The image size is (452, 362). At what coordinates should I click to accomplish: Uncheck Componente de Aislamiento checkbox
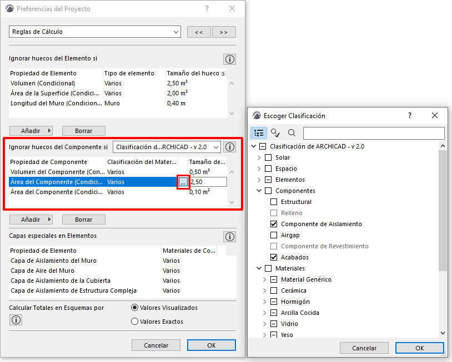click(x=274, y=224)
